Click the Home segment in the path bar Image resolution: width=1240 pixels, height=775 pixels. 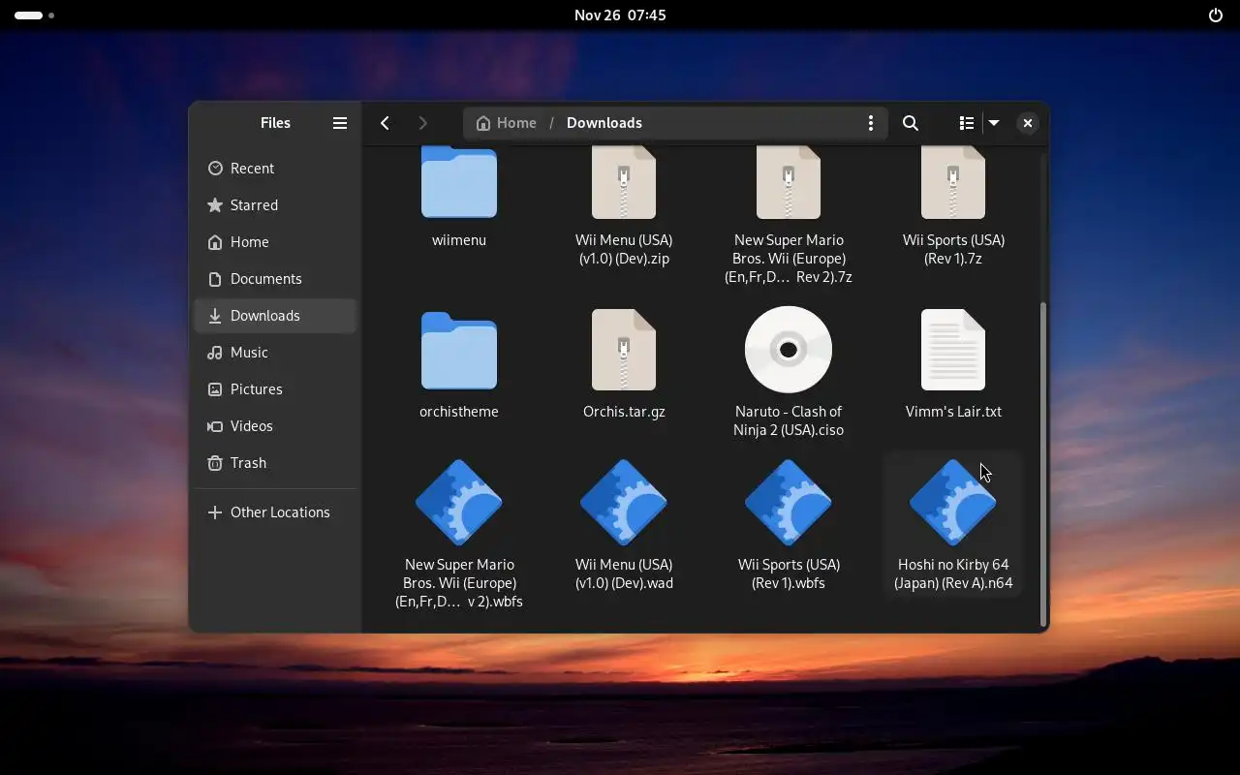[507, 123]
